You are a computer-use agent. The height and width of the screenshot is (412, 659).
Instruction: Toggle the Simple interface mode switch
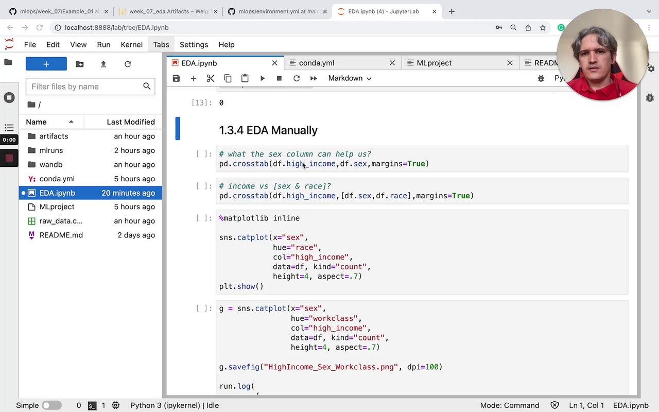51,405
